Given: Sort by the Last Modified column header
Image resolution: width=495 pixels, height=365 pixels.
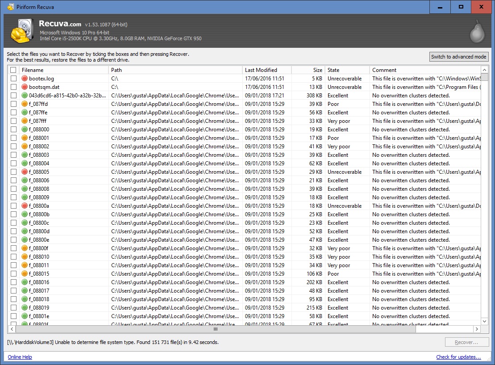Looking at the screenshot, I should tap(267, 70).
